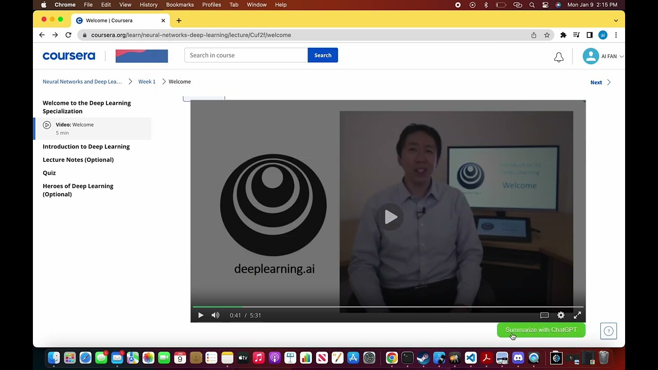Open Bluetooth status in menu bar
The width and height of the screenshot is (658, 370).
click(x=486, y=5)
